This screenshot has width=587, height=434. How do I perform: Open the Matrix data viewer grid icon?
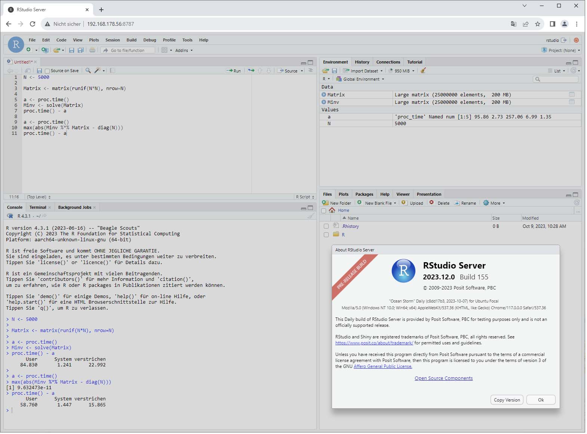572,94
